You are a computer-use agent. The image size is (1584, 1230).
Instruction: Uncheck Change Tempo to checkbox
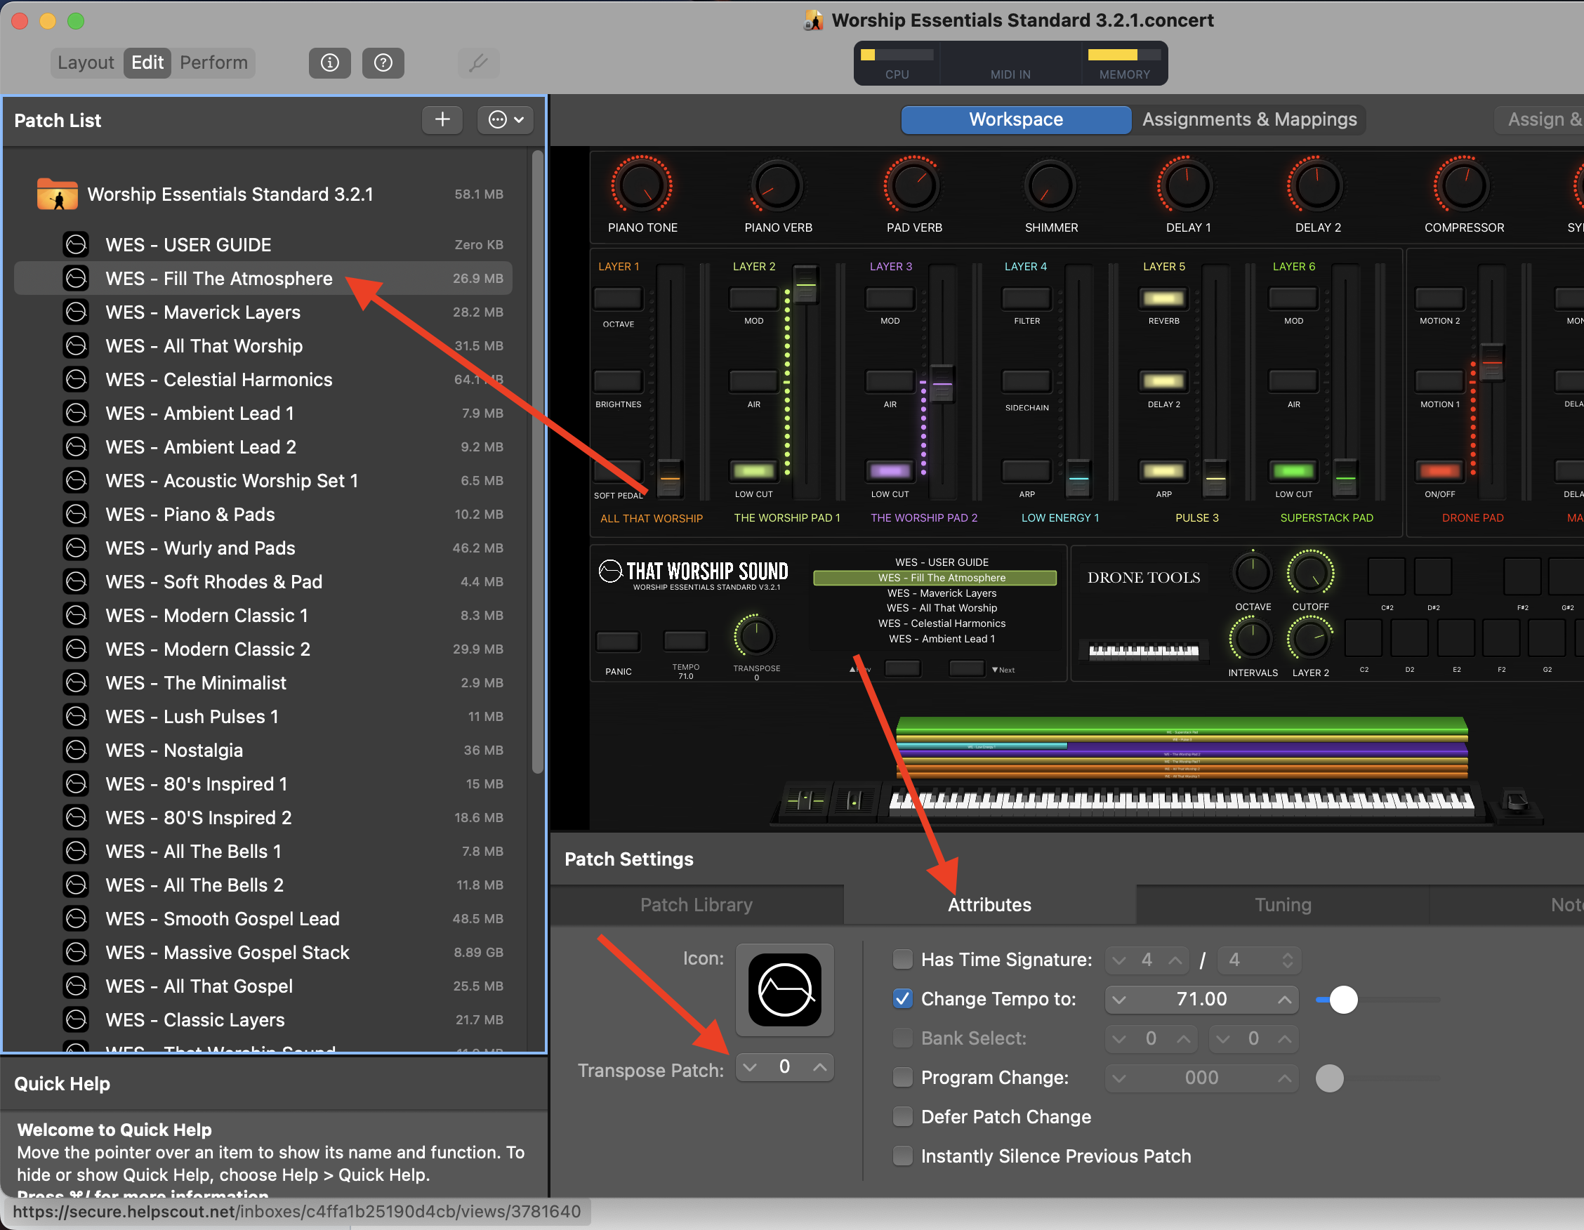902,998
